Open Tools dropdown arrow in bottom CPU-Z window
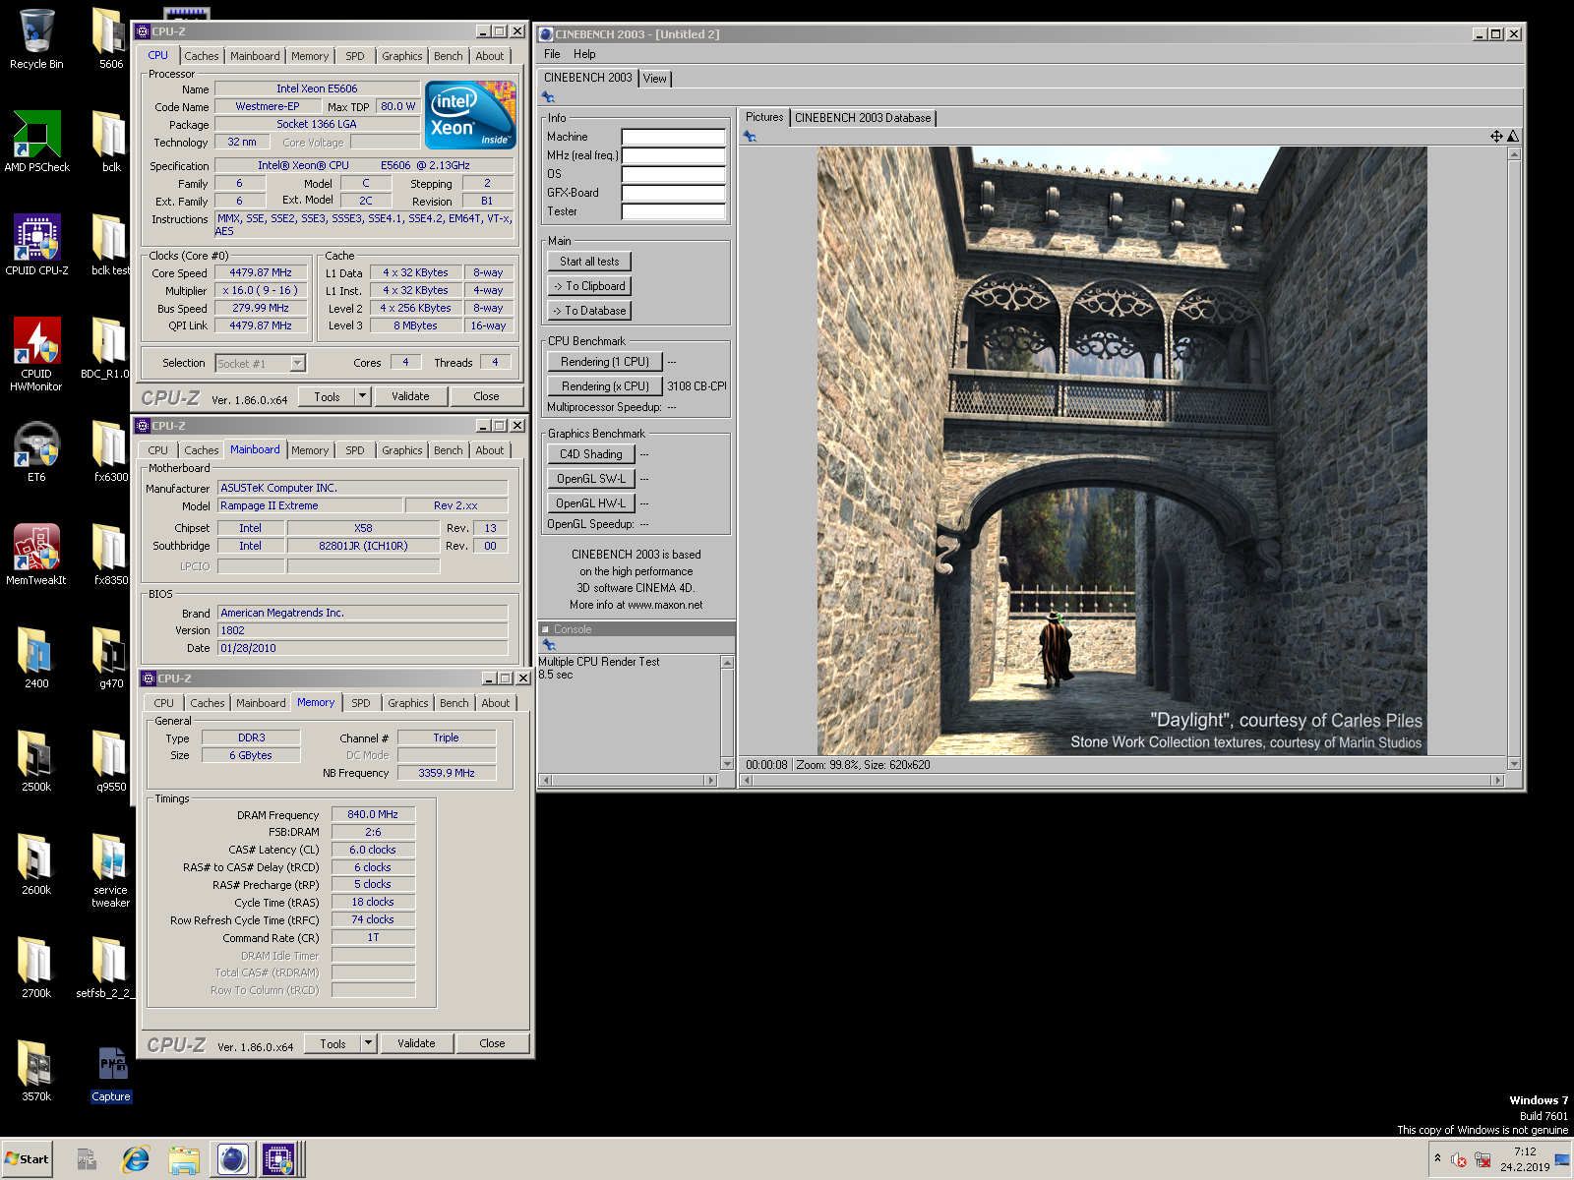The height and width of the screenshot is (1180, 1574). pos(369,1043)
